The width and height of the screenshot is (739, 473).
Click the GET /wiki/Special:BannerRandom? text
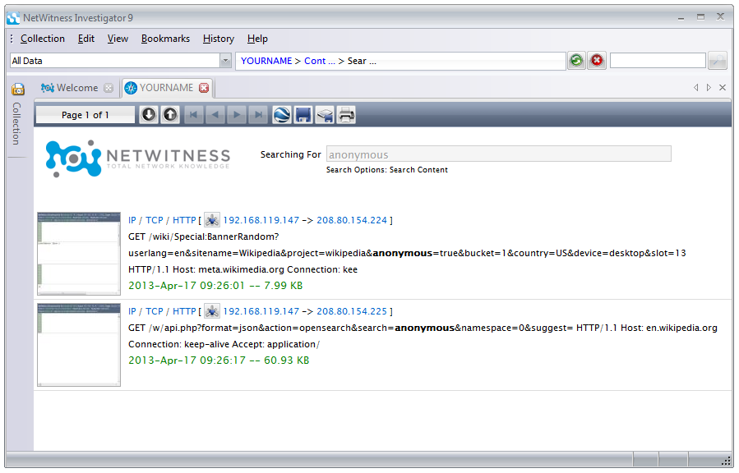[204, 236]
